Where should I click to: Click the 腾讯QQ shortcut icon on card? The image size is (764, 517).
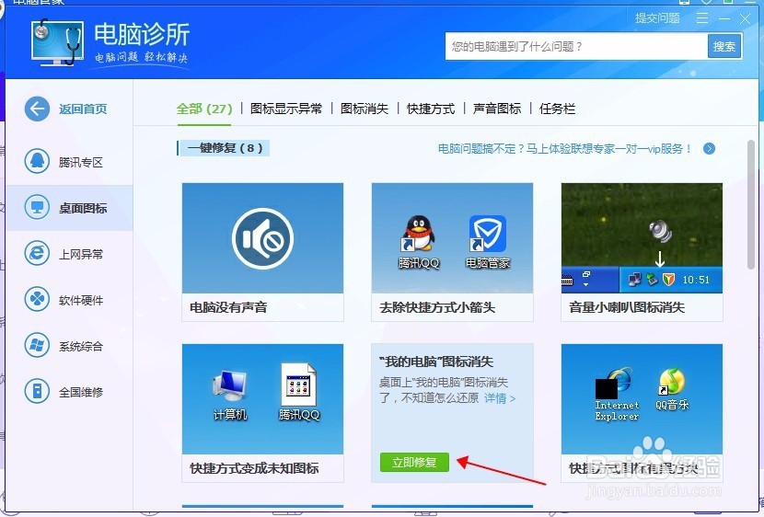pyautogui.click(x=419, y=234)
